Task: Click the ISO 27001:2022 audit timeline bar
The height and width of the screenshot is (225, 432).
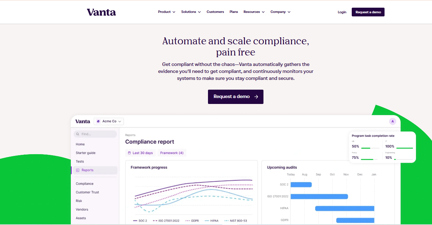Action: 319,196
